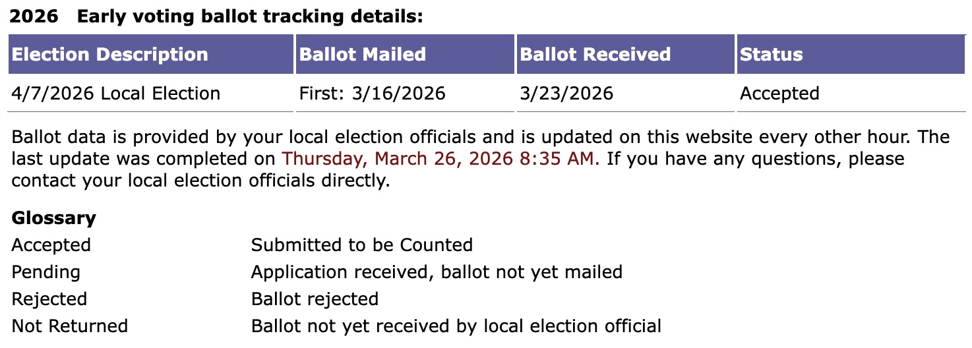The width and height of the screenshot is (972, 348).
Task: Click the Election Description column header
Action: pyautogui.click(x=109, y=54)
